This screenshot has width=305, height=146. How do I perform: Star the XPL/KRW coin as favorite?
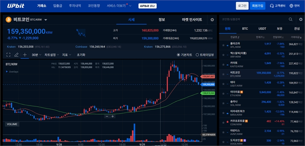tap(223, 45)
